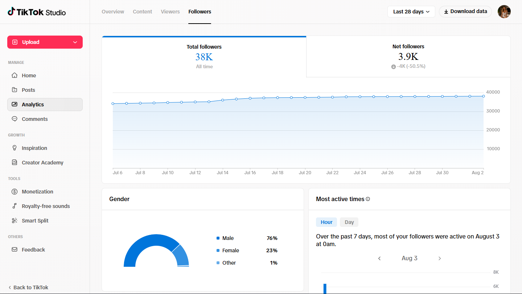Switch to the Viewers tab
Image resolution: width=522 pixels, height=294 pixels.
click(x=170, y=12)
